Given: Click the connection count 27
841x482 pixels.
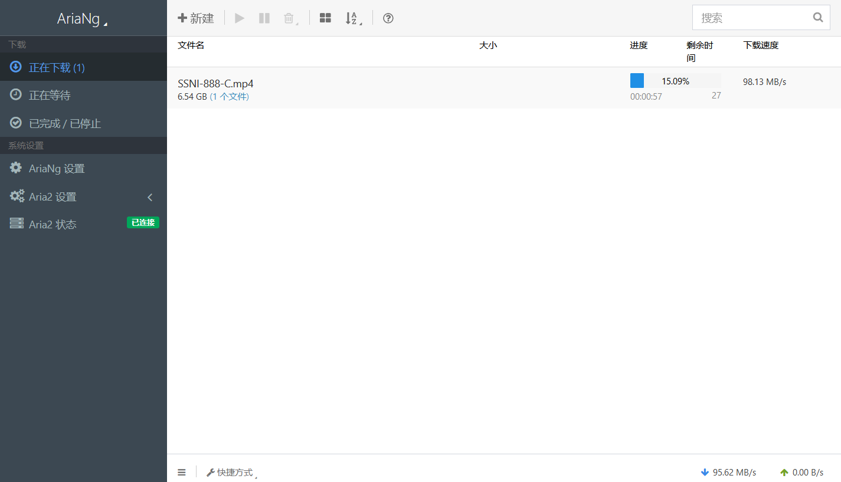Looking at the screenshot, I should pos(716,96).
